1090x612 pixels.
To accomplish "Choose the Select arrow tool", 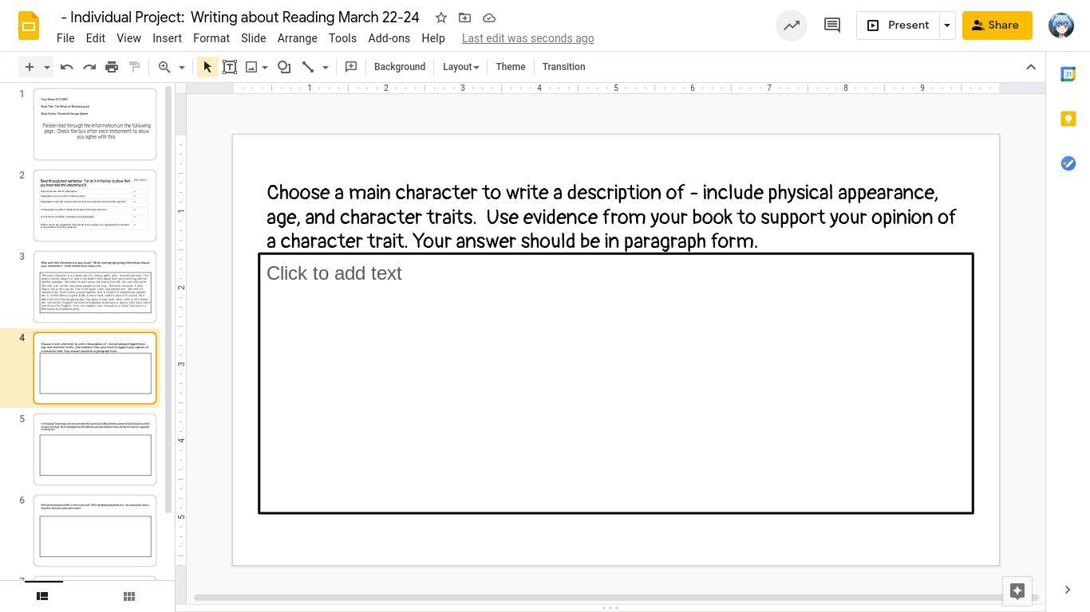I will pyautogui.click(x=207, y=67).
